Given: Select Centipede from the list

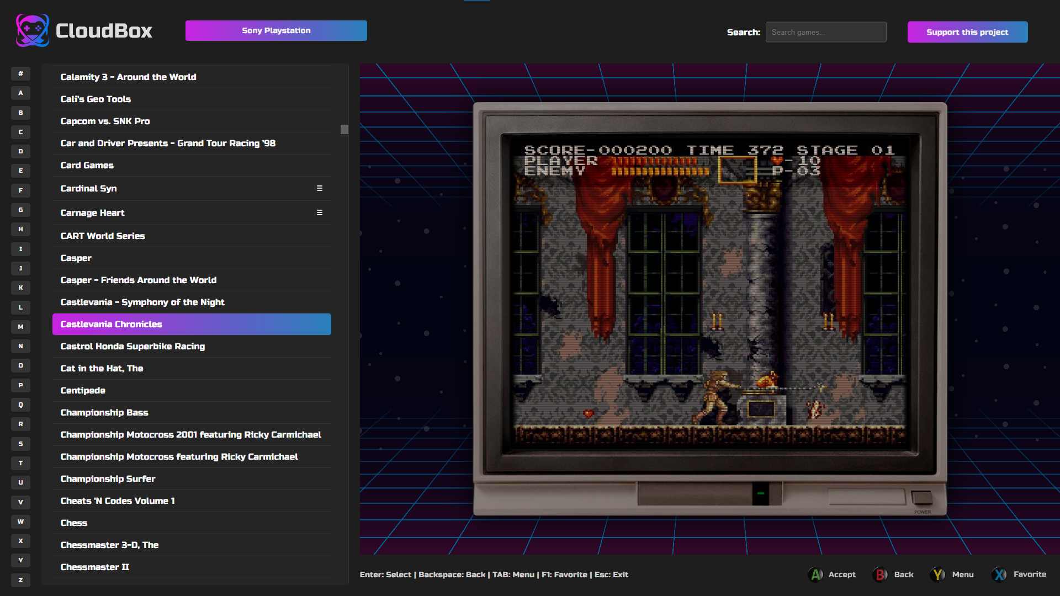Looking at the screenshot, I should click(192, 390).
